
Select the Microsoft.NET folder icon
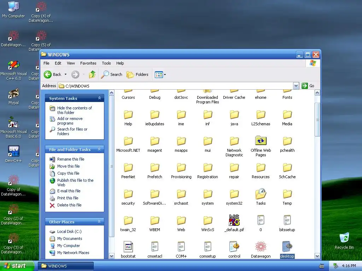(x=128, y=141)
